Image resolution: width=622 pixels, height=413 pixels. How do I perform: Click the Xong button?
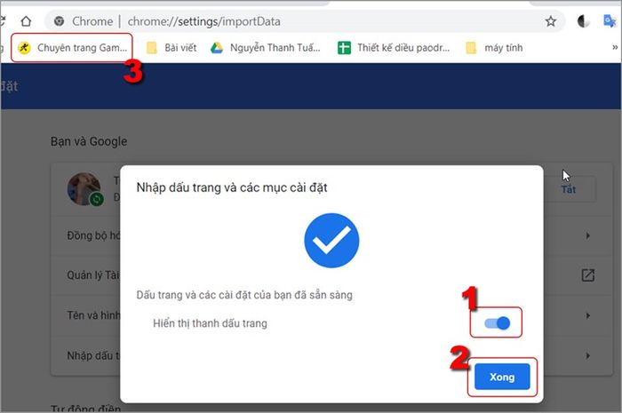(502, 377)
